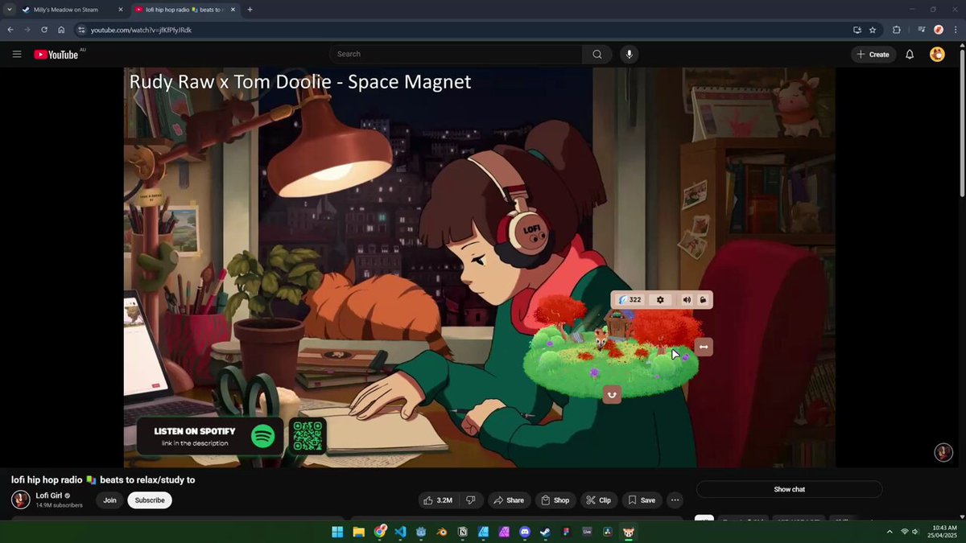Open meadow widget settings gear
The height and width of the screenshot is (543, 966).
[x=660, y=300]
